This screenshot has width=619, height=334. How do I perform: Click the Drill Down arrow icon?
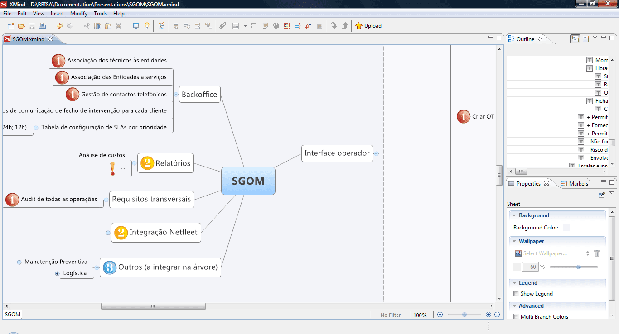(334, 26)
